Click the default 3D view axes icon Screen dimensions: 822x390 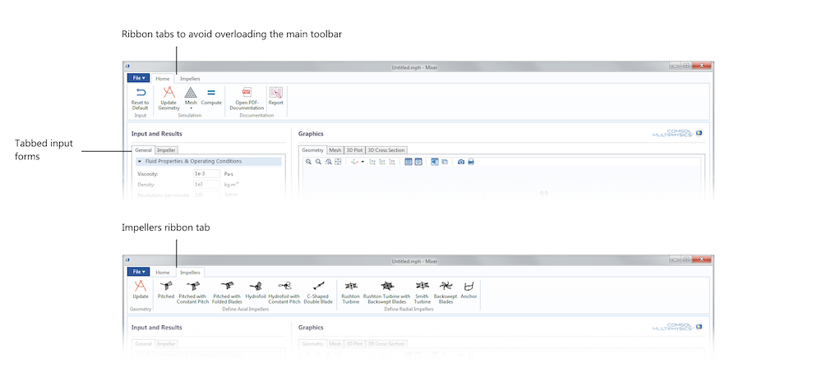pos(354,163)
